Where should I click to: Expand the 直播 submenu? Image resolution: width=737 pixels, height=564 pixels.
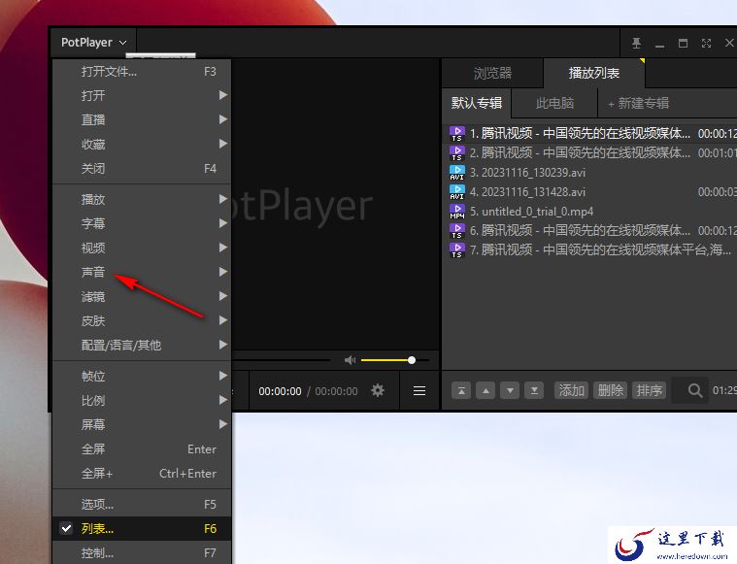(x=142, y=119)
